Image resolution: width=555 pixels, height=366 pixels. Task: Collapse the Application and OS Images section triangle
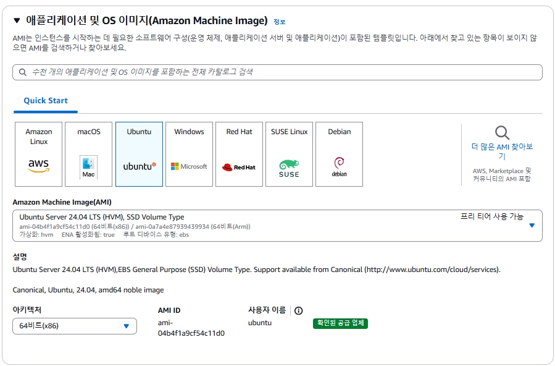tap(17, 20)
